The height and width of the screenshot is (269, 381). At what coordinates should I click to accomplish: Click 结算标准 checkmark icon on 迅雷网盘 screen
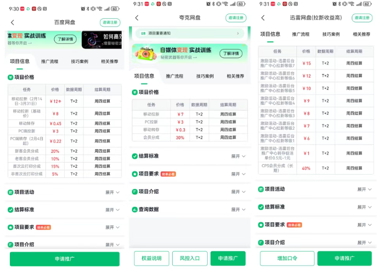click(x=261, y=207)
